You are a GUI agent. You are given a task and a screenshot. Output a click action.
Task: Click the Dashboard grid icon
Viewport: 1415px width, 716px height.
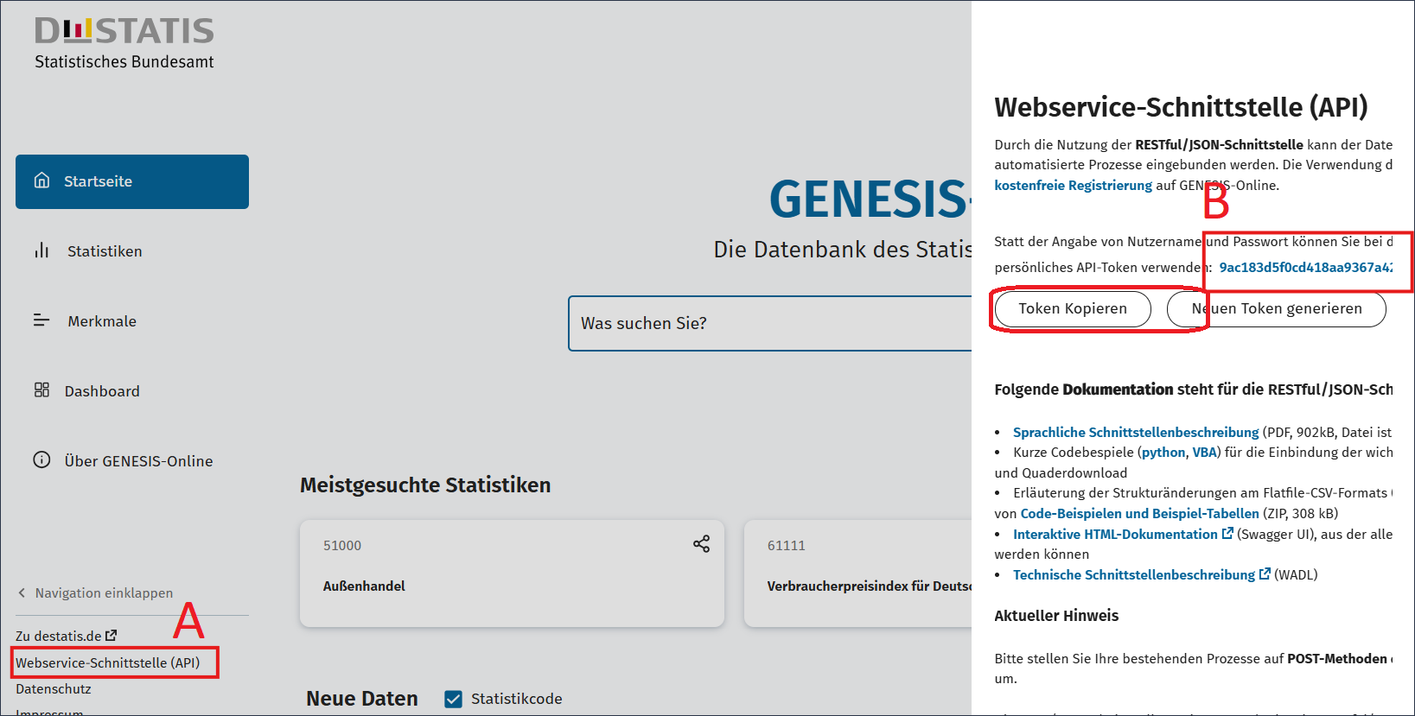click(x=41, y=390)
